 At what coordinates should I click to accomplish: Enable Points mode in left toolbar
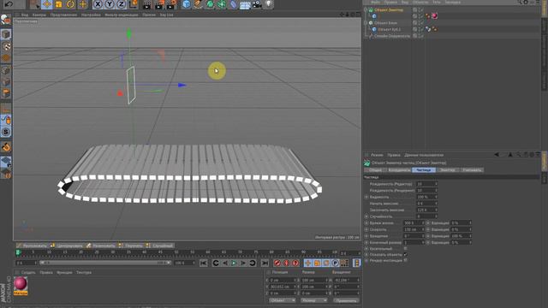(x=6, y=70)
